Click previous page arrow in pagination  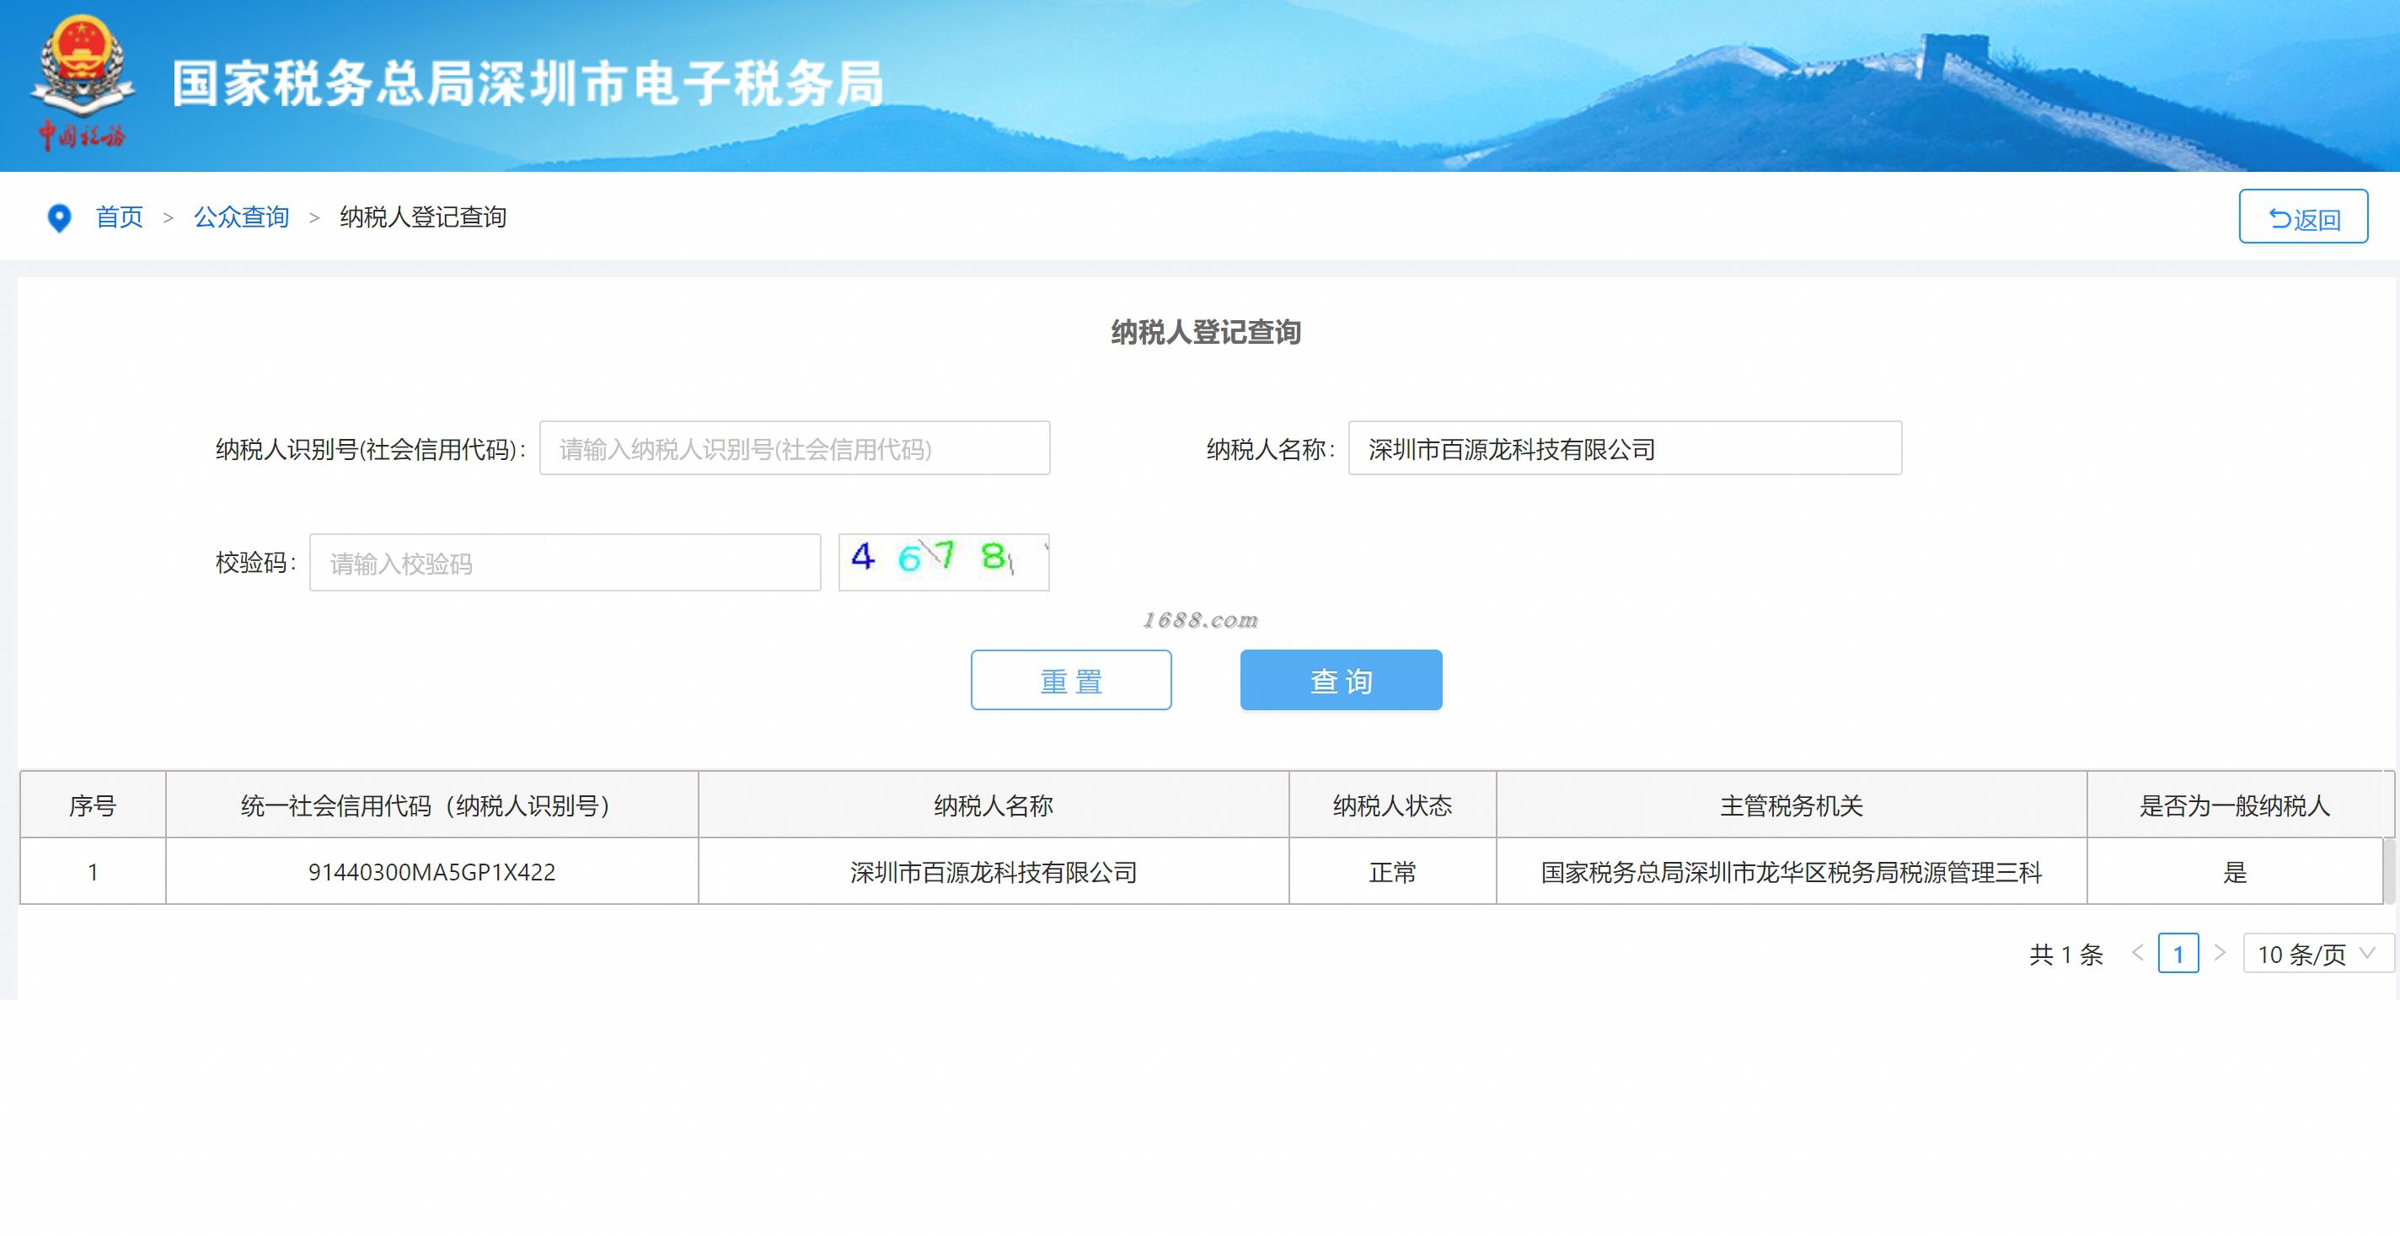(x=2137, y=953)
